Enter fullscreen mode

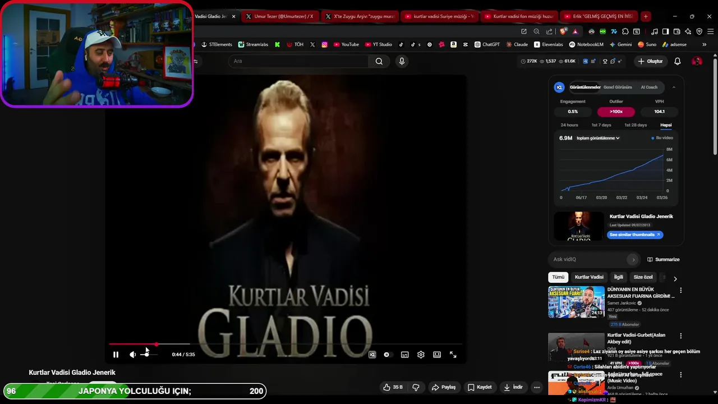(x=453, y=355)
